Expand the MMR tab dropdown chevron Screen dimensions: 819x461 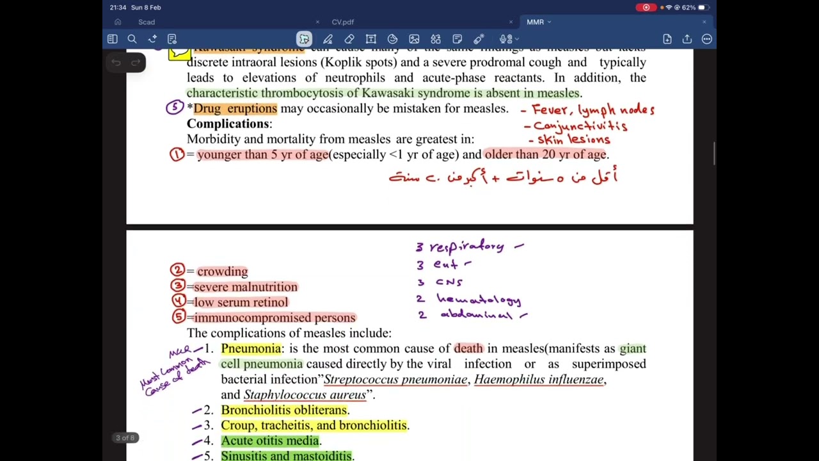point(549,22)
